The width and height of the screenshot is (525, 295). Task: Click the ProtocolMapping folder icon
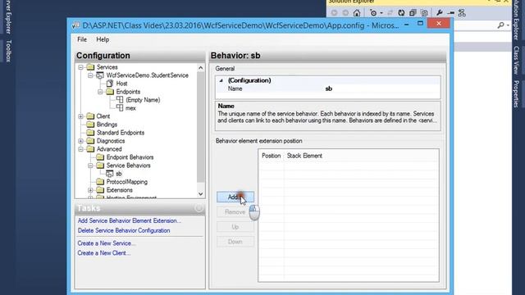[100, 182]
